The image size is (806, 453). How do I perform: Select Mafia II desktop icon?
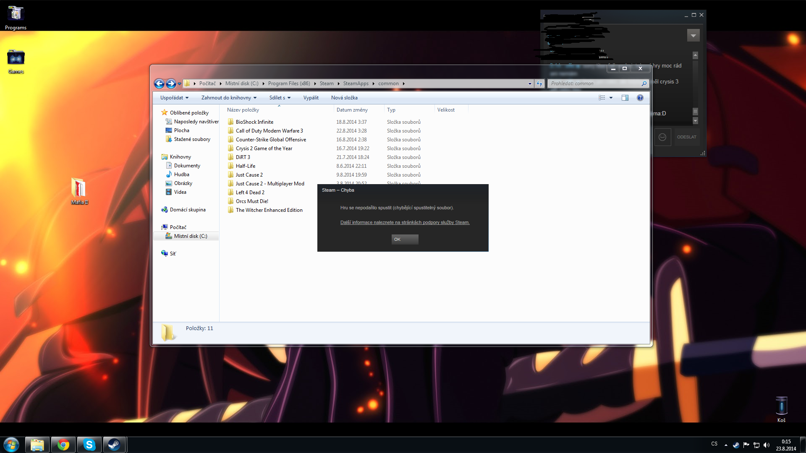[79, 191]
